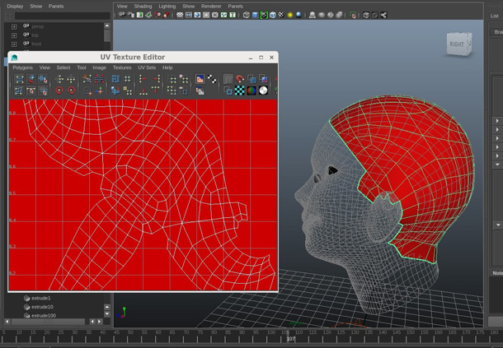The image size is (503, 348).
Task: Expand the top camera node in outliner
Action: tap(14, 35)
